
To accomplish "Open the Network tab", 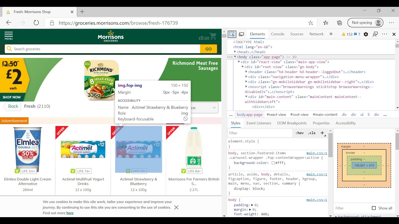I will point(316,34).
